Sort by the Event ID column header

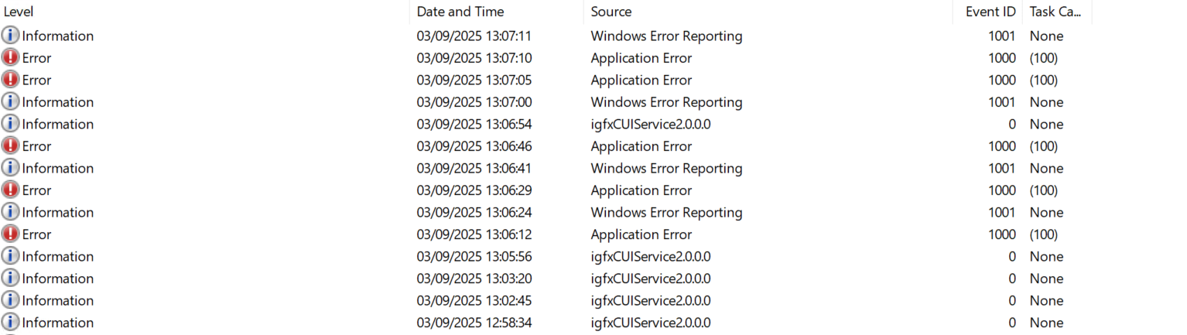987,12
